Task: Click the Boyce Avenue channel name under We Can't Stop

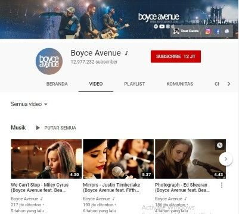Action: coord(24,199)
